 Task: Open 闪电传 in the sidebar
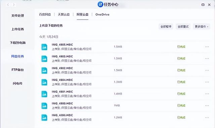17,83
